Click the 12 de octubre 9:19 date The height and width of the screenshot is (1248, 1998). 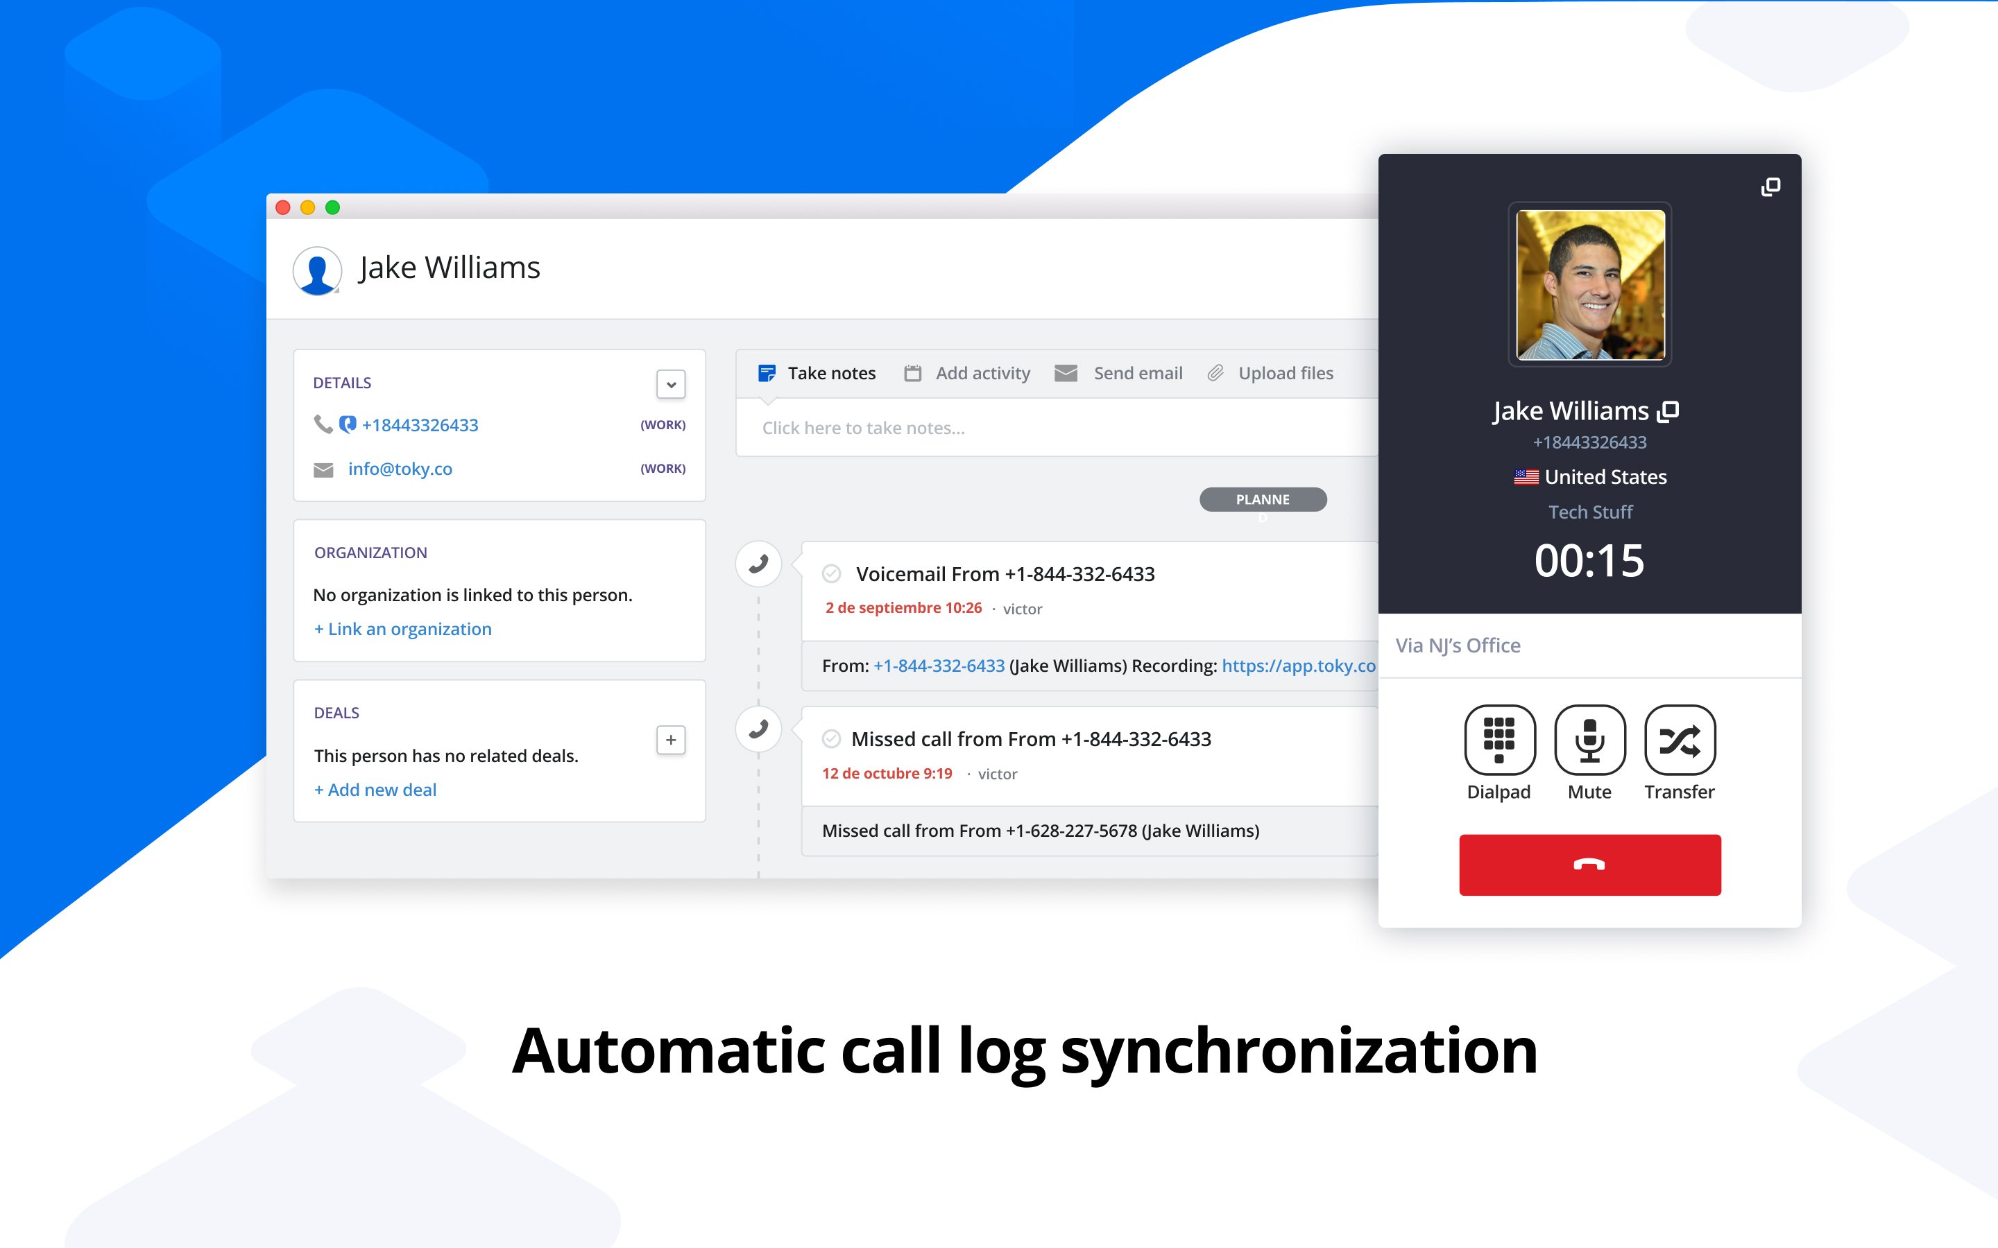887,773
